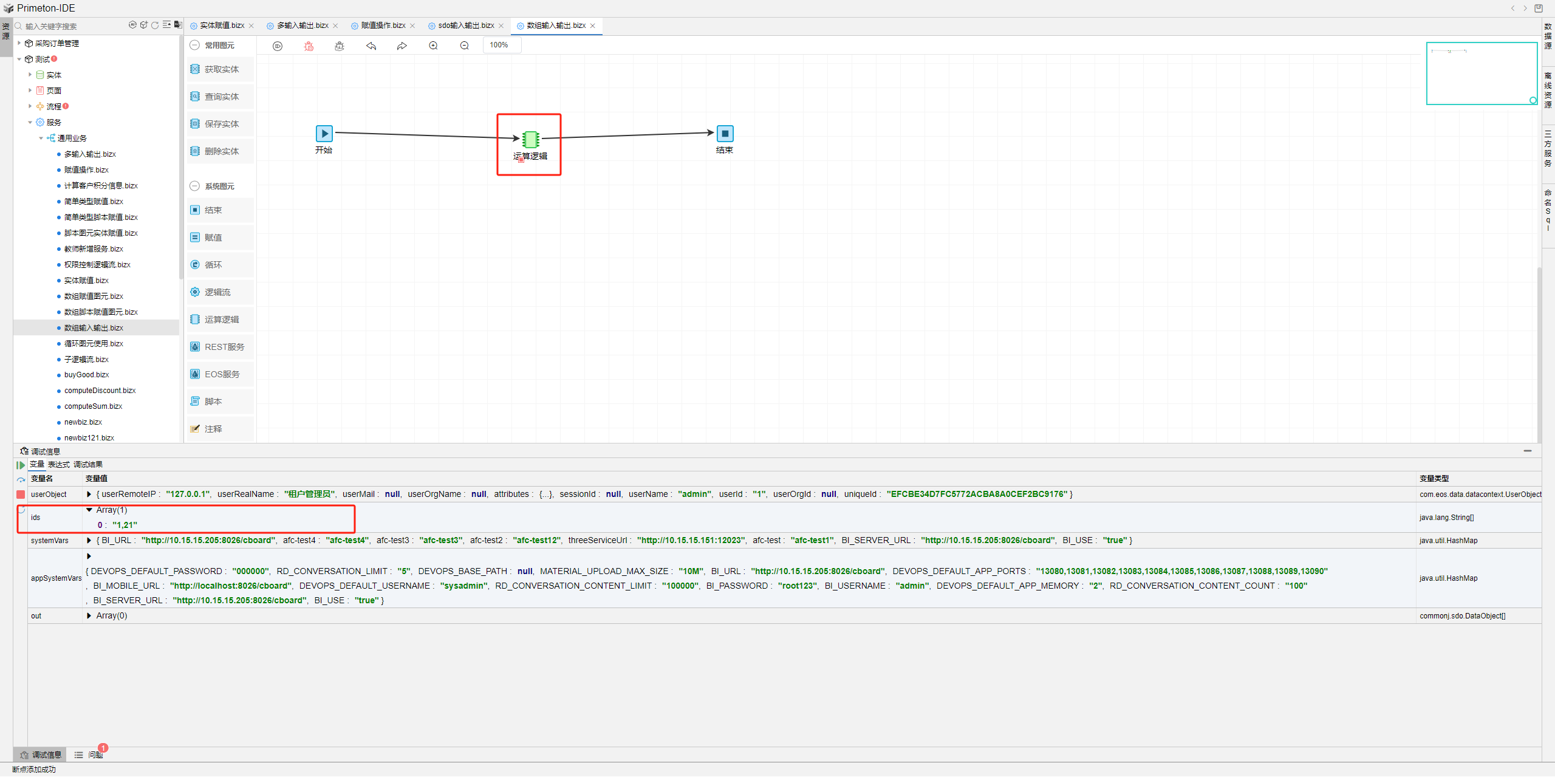
Task: Click the red debug bug toolbar icon
Action: coord(309,46)
